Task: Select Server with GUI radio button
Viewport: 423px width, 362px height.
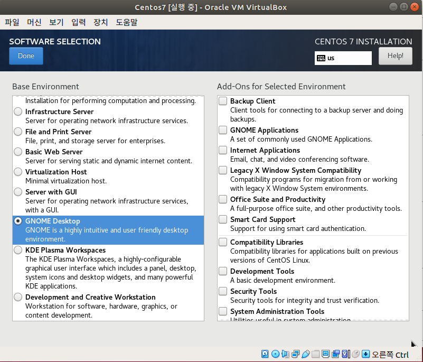Action: coord(18,192)
